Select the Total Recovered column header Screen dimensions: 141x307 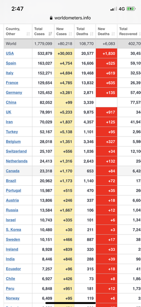tap(129, 31)
